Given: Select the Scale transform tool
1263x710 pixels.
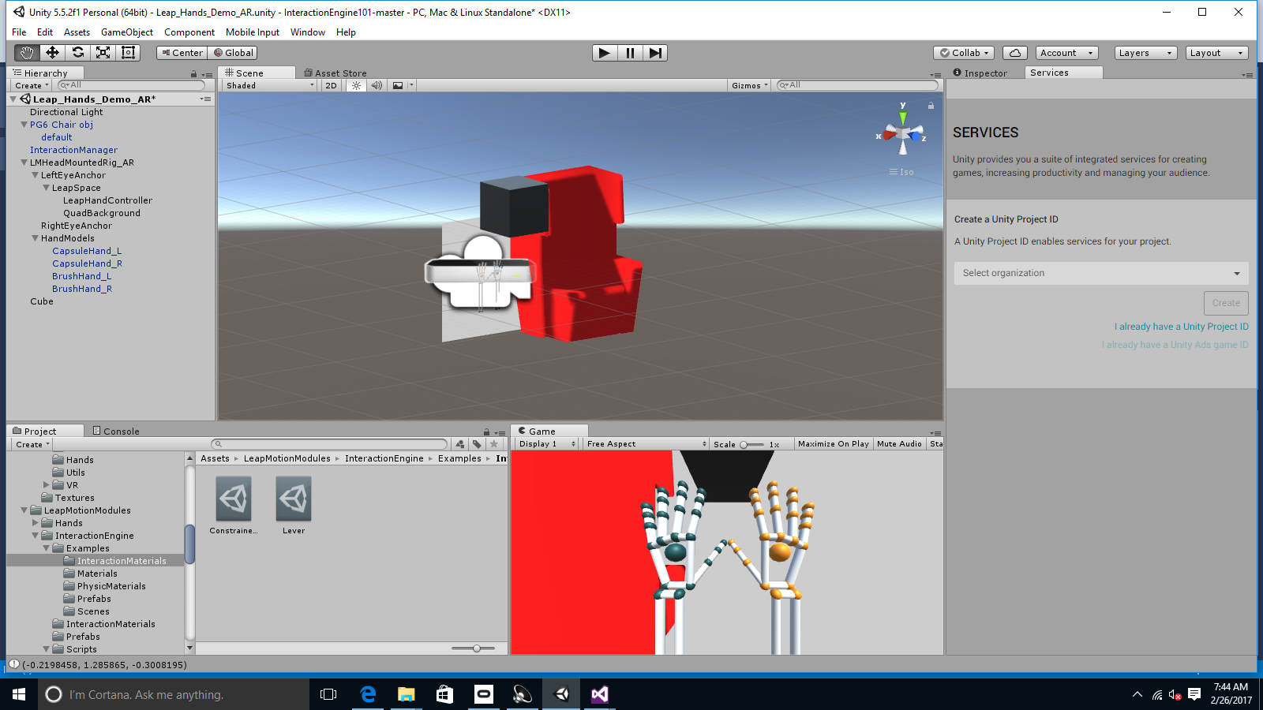Looking at the screenshot, I should click(103, 53).
